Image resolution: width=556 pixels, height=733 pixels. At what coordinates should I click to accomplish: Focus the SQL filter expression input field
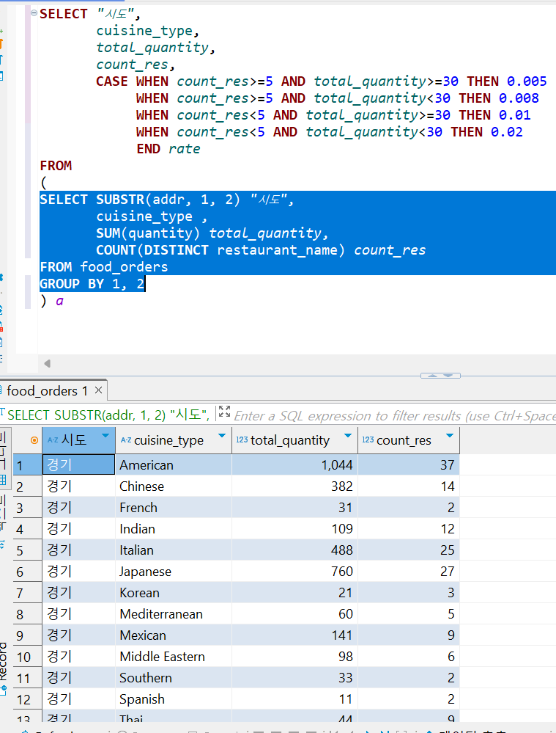pyautogui.click(x=395, y=415)
